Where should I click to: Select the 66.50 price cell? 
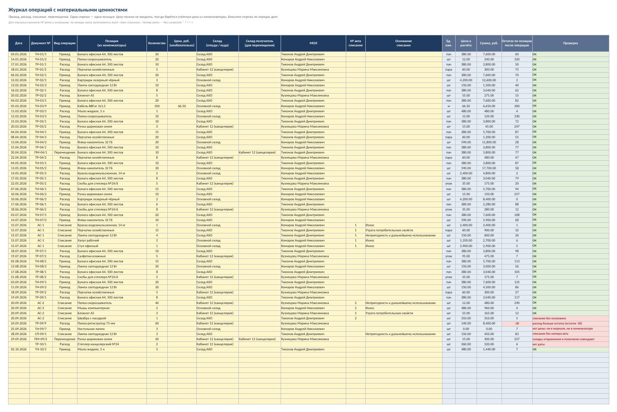182,106
